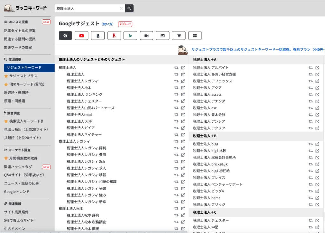Click the re-search icon next to 税理士法人チェスター

(x=176, y=101)
